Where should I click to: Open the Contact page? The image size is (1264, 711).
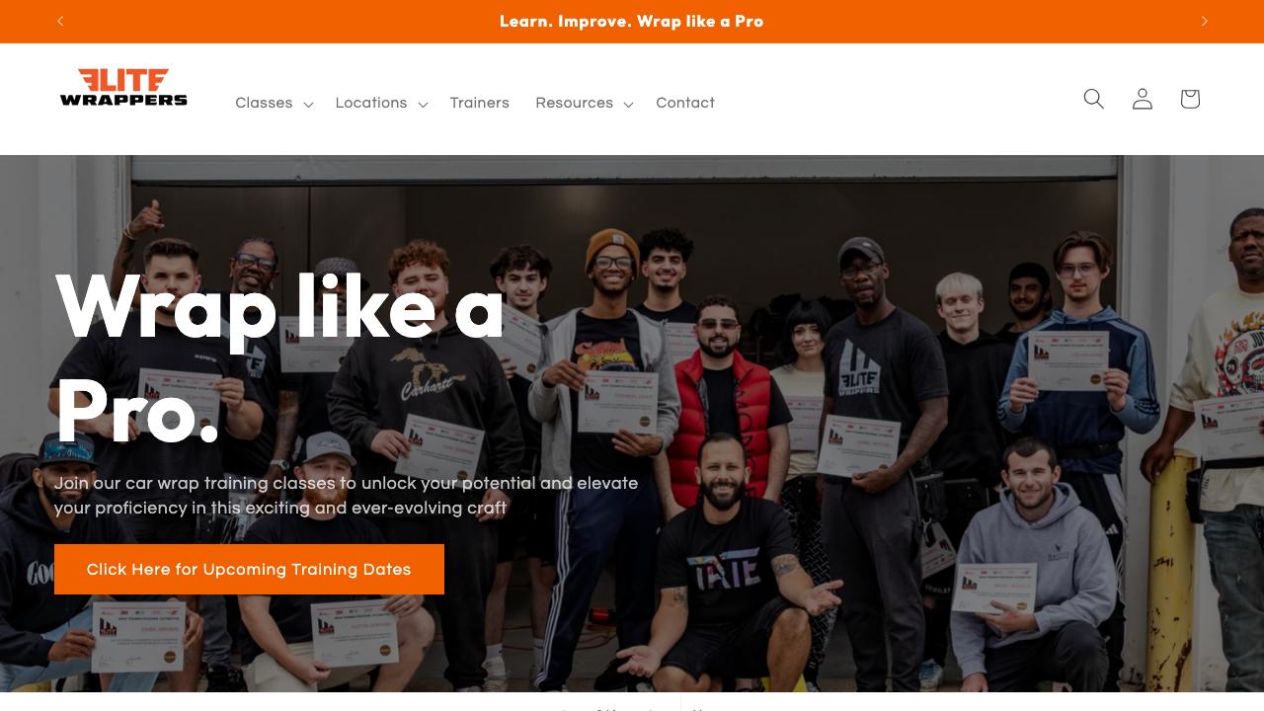(x=685, y=103)
